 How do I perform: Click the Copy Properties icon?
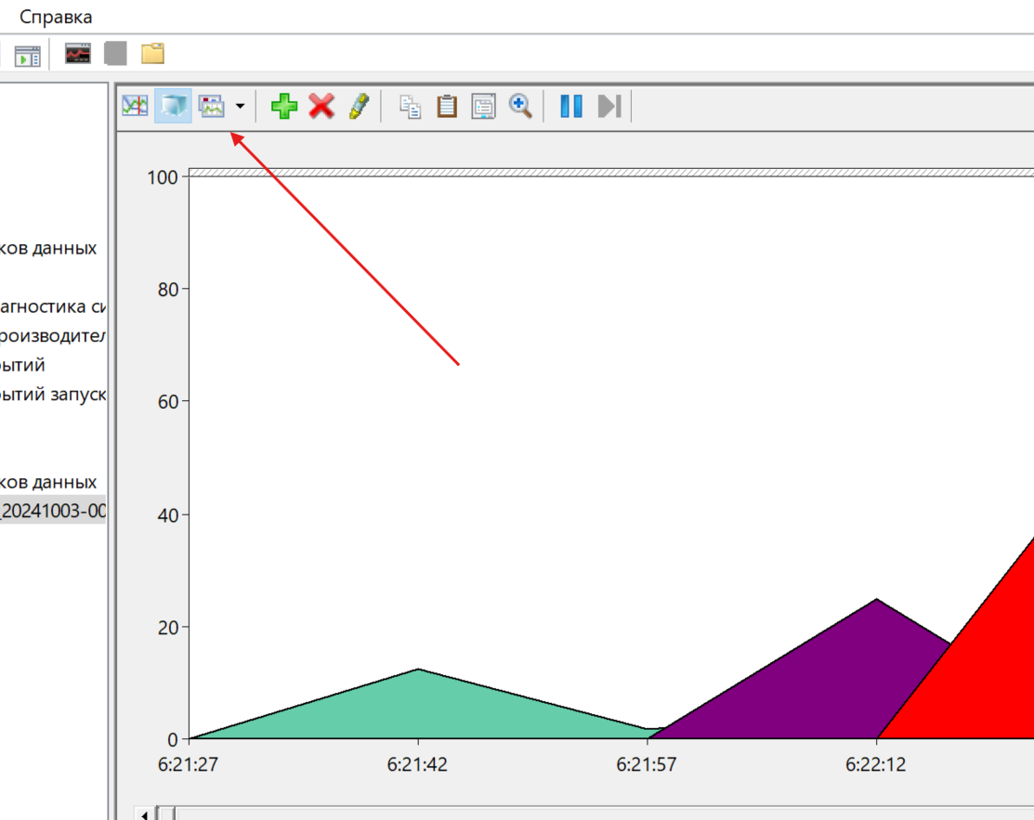click(410, 106)
